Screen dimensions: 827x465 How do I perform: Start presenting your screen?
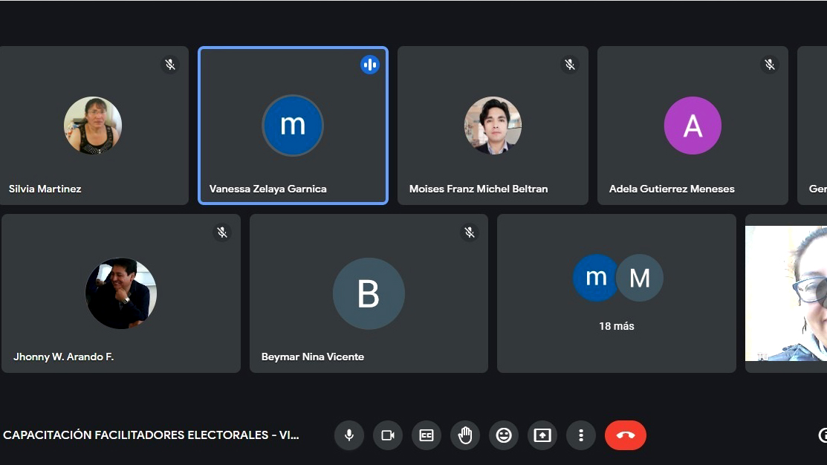[542, 435]
